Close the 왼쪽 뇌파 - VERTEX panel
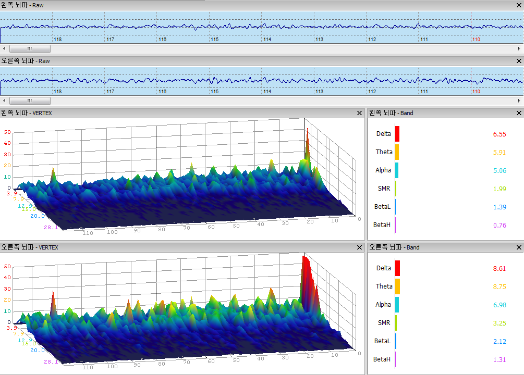Image resolution: width=524 pixels, height=375 pixels. [359, 113]
